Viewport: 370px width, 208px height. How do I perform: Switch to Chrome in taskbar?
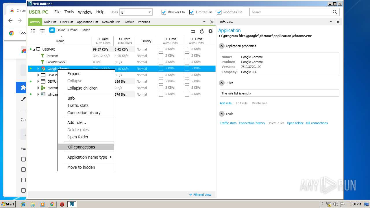coord(52,204)
